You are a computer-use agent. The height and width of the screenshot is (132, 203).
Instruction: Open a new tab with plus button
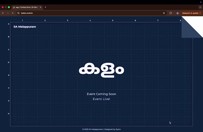pyautogui.click(x=45, y=7)
